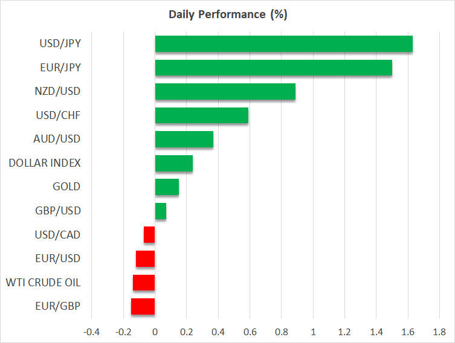The height and width of the screenshot is (343, 455).
Task: Click the DOLLAR INDEX category label
Action: 45,163
